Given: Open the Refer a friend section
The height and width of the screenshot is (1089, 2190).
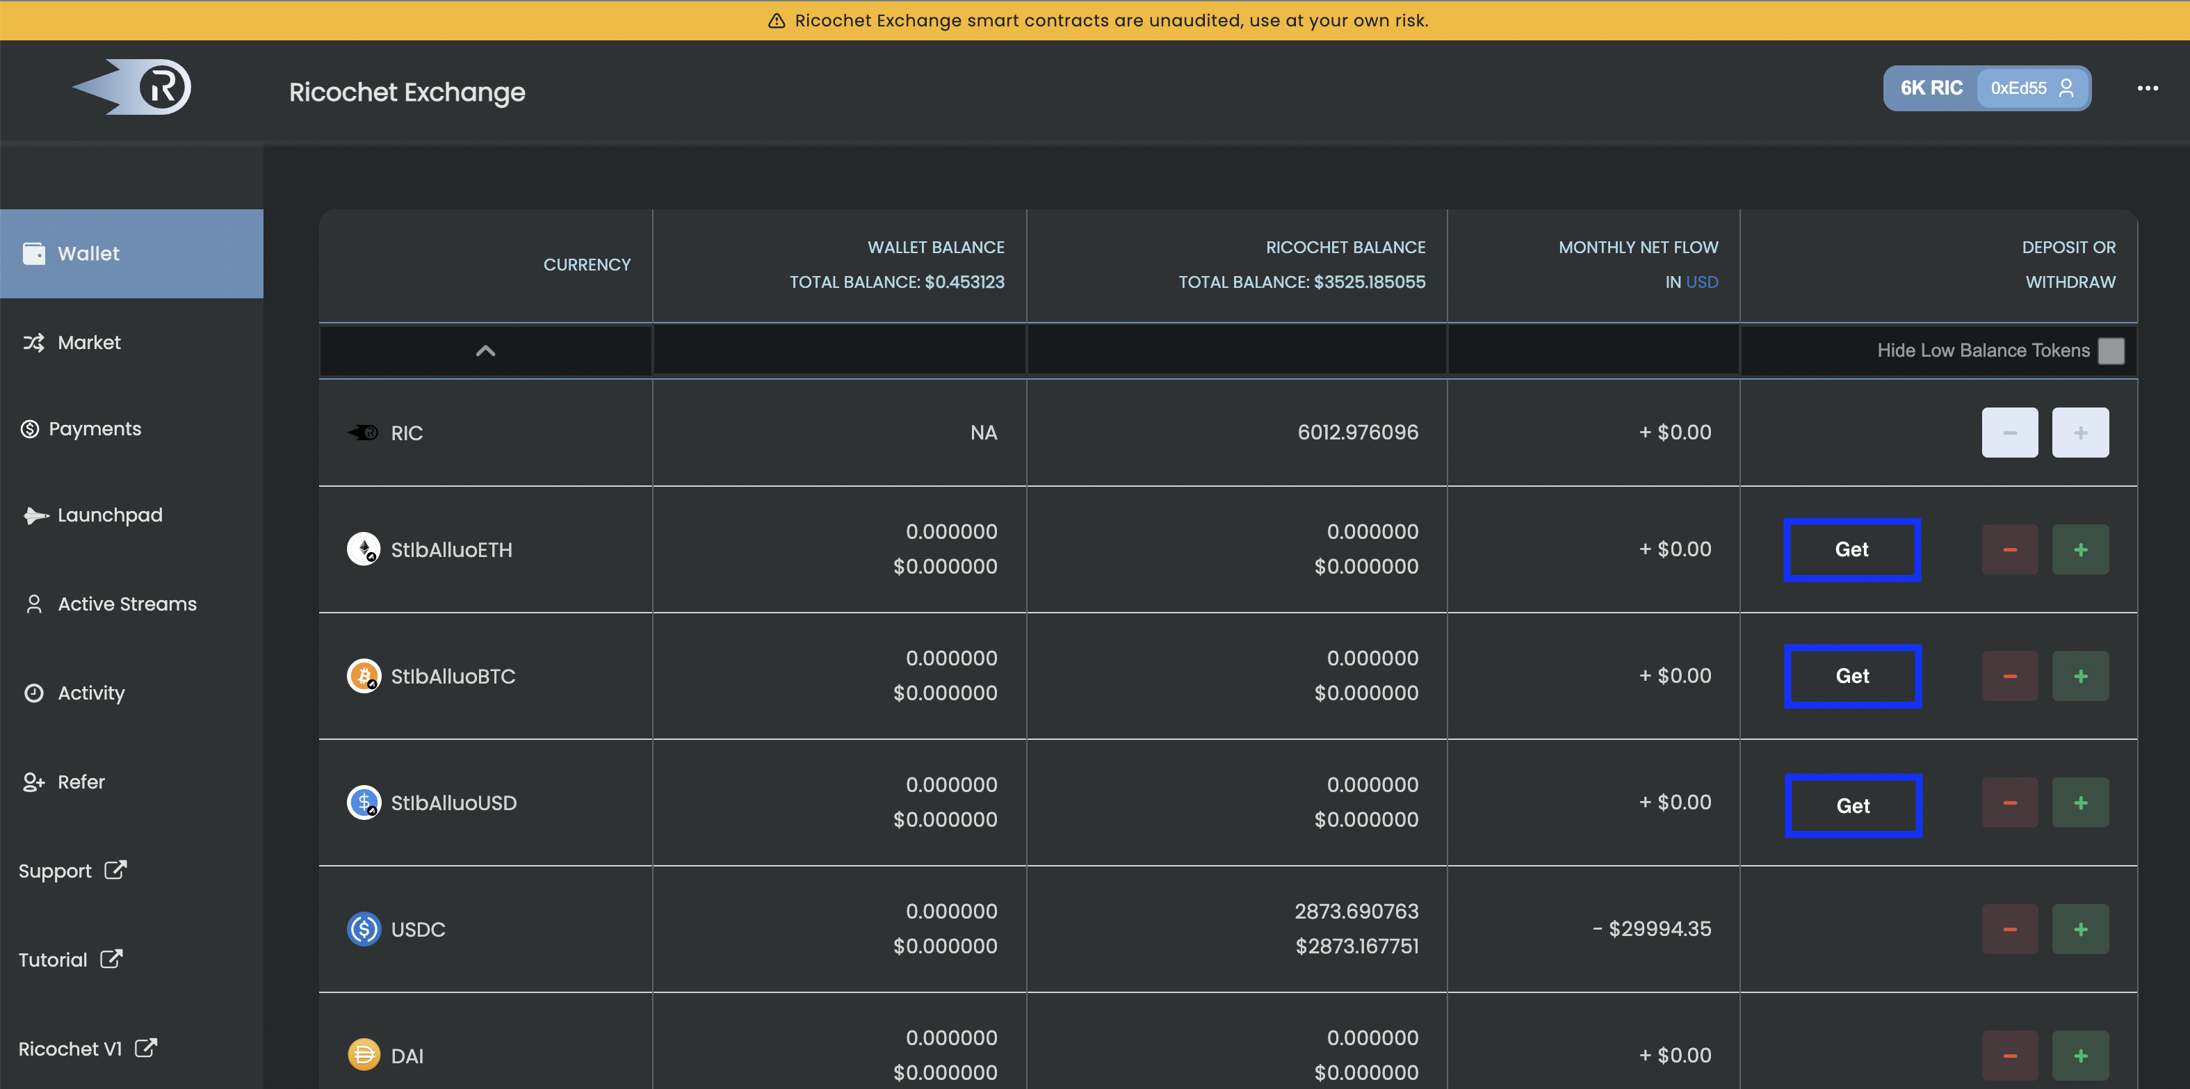Looking at the screenshot, I should click(x=81, y=781).
